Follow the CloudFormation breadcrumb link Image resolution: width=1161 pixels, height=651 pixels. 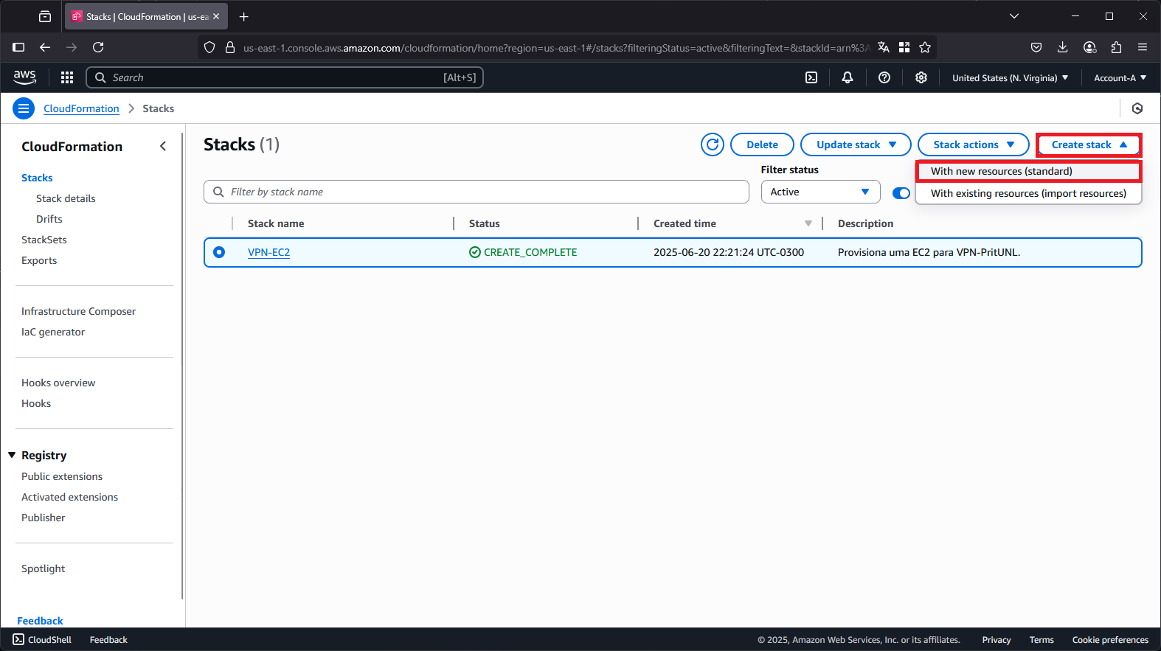[x=81, y=108]
